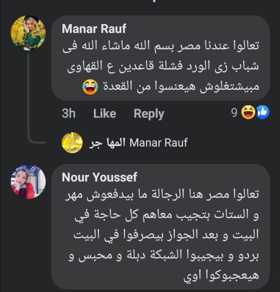The height and width of the screenshot is (292, 280).
Task: Select Manar Rauf's comment text bubble
Action: tap(160, 58)
